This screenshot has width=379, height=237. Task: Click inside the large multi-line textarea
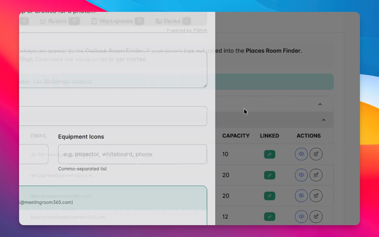[x=113, y=70]
